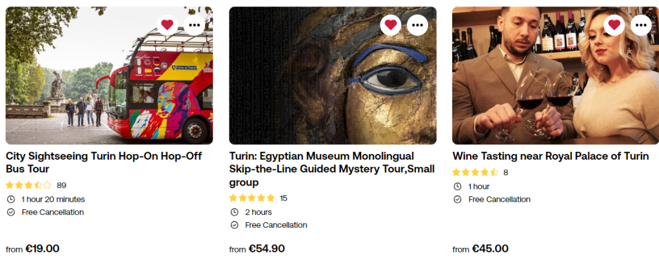The width and height of the screenshot is (659, 264).
Task: Click clock icon beside 1 hour 20 minutes
Action: click(10, 200)
